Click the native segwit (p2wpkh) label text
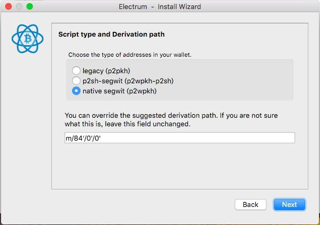The height and width of the screenshot is (225, 320). pos(120,91)
